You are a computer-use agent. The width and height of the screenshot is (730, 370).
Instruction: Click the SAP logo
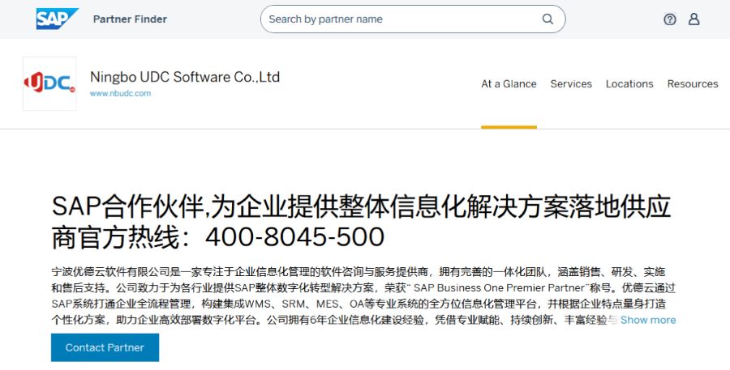pyautogui.click(x=58, y=19)
